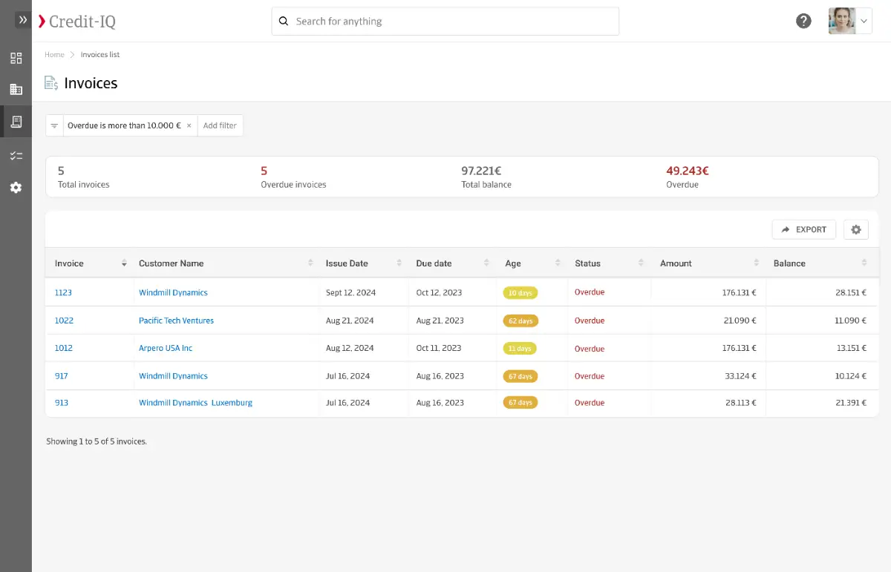
Task: Open the tasks checklist icon in sidebar
Action: pos(16,156)
